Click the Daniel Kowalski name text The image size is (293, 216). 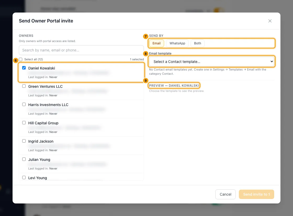(x=42, y=68)
